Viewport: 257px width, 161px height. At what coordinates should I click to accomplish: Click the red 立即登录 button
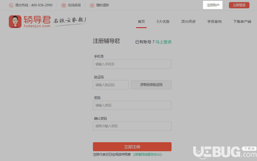click(x=239, y=5)
